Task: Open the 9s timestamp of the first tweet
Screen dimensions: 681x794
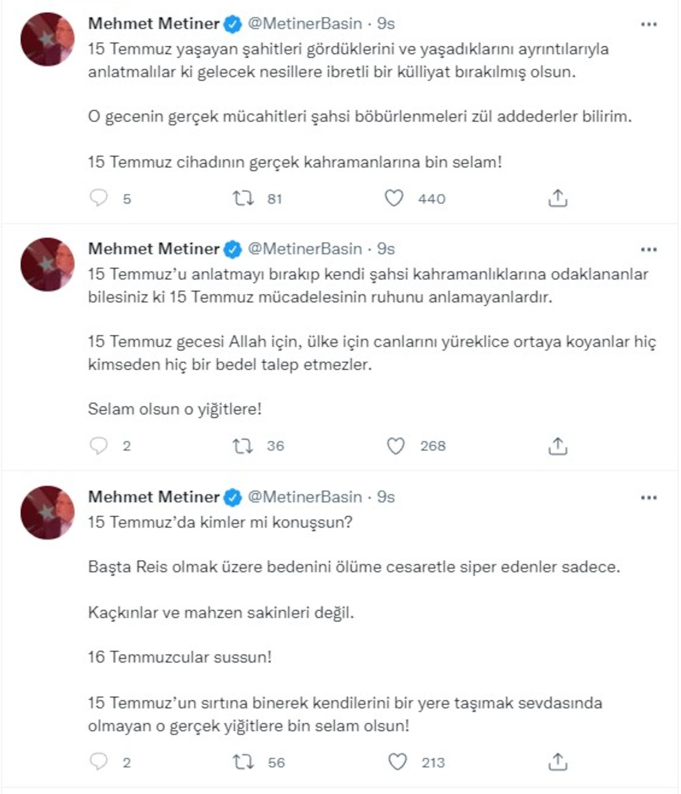Action: (386, 24)
